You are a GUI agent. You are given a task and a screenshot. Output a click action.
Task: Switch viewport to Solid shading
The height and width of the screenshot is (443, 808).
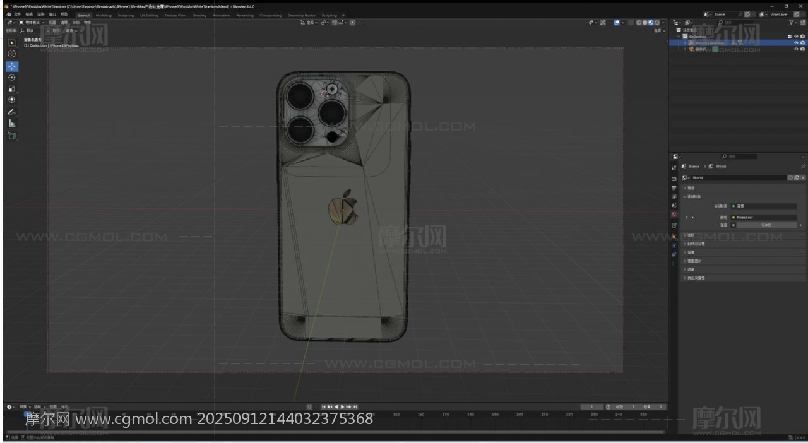coord(645,23)
